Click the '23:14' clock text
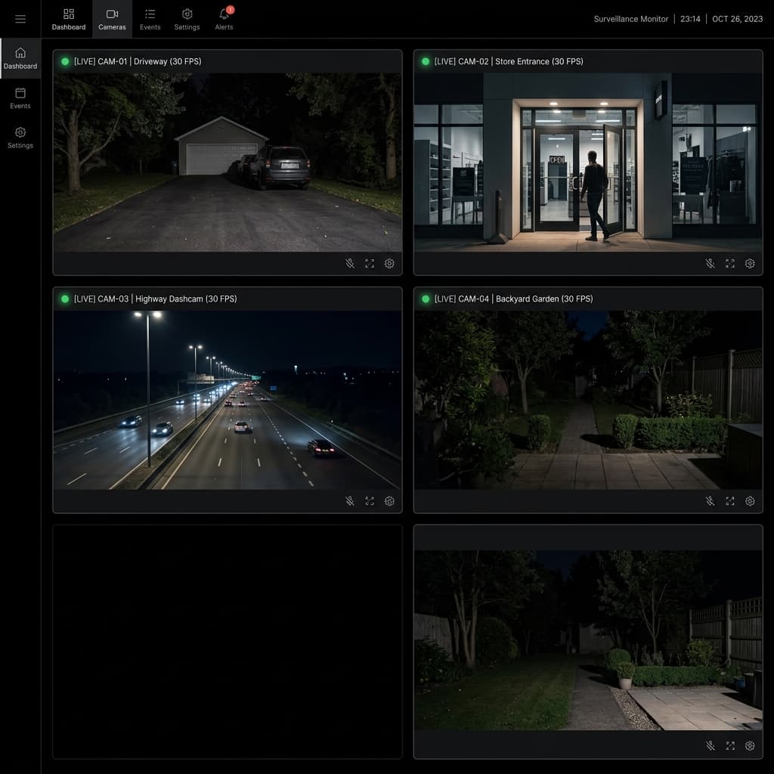The height and width of the screenshot is (774, 774). tap(690, 19)
